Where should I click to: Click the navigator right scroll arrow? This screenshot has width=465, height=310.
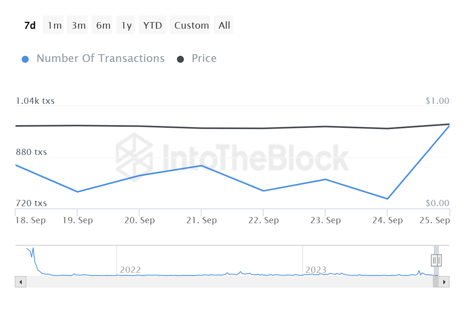444,282
